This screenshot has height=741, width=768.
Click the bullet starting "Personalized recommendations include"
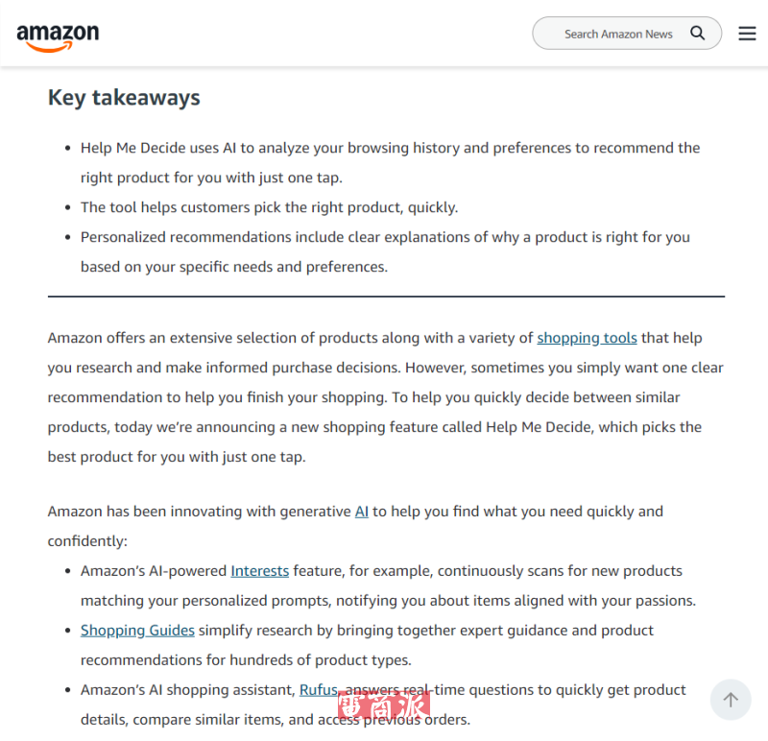tap(385, 237)
